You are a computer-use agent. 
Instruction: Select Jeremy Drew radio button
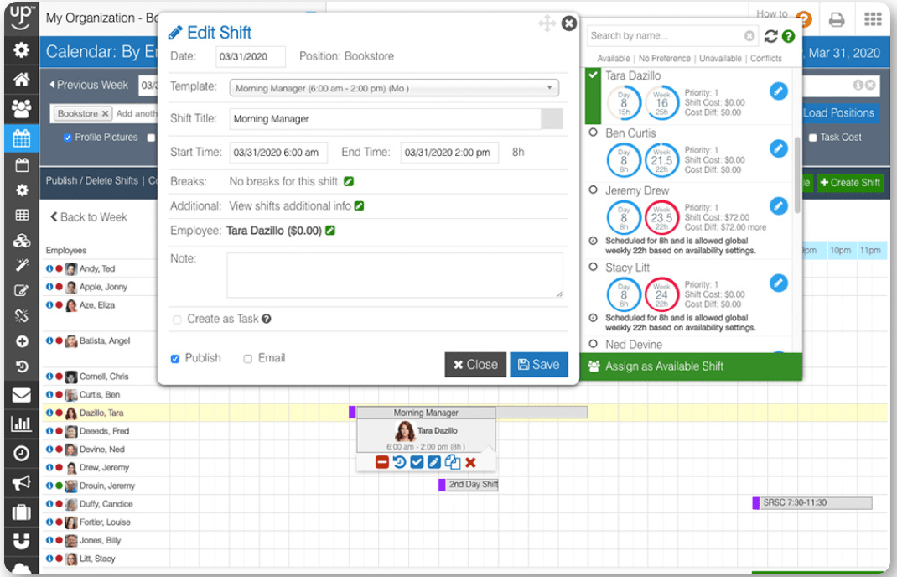[594, 190]
